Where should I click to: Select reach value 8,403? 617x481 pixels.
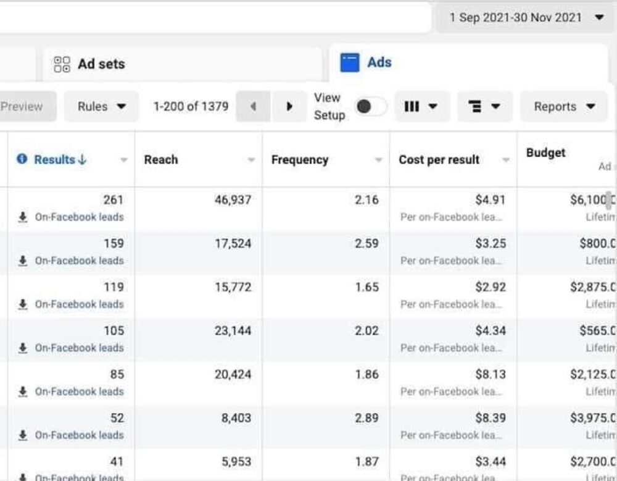tap(236, 418)
